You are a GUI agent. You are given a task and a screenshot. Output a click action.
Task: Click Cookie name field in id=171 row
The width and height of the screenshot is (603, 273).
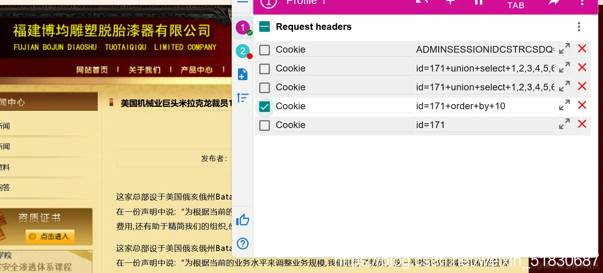pyautogui.click(x=345, y=125)
